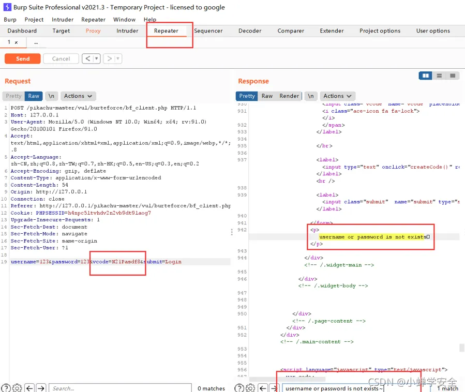Open request search settings gear
Image resolution: width=465 pixels, height=392 pixels.
point(17,388)
